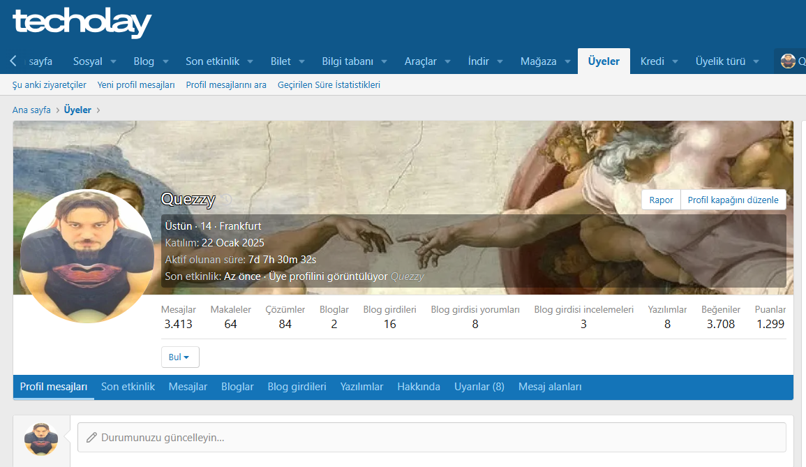The width and height of the screenshot is (806, 467).
Task: Open Blog girdisi yorumları count 8
Action: (x=475, y=324)
